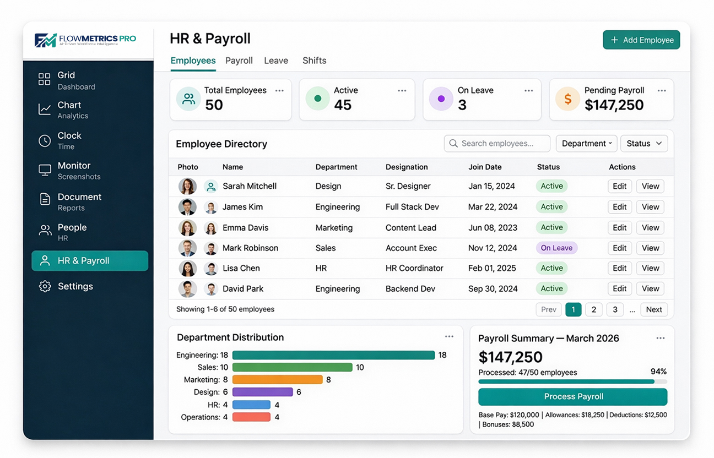The image size is (714, 458).
Task: Open the Department filter dropdown
Action: point(586,143)
